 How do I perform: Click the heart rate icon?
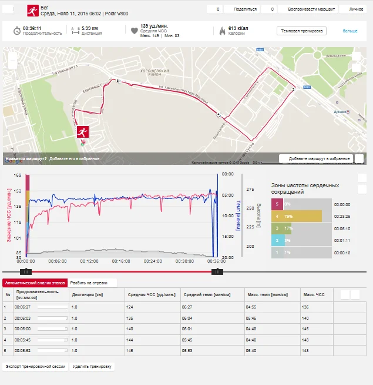click(135, 31)
